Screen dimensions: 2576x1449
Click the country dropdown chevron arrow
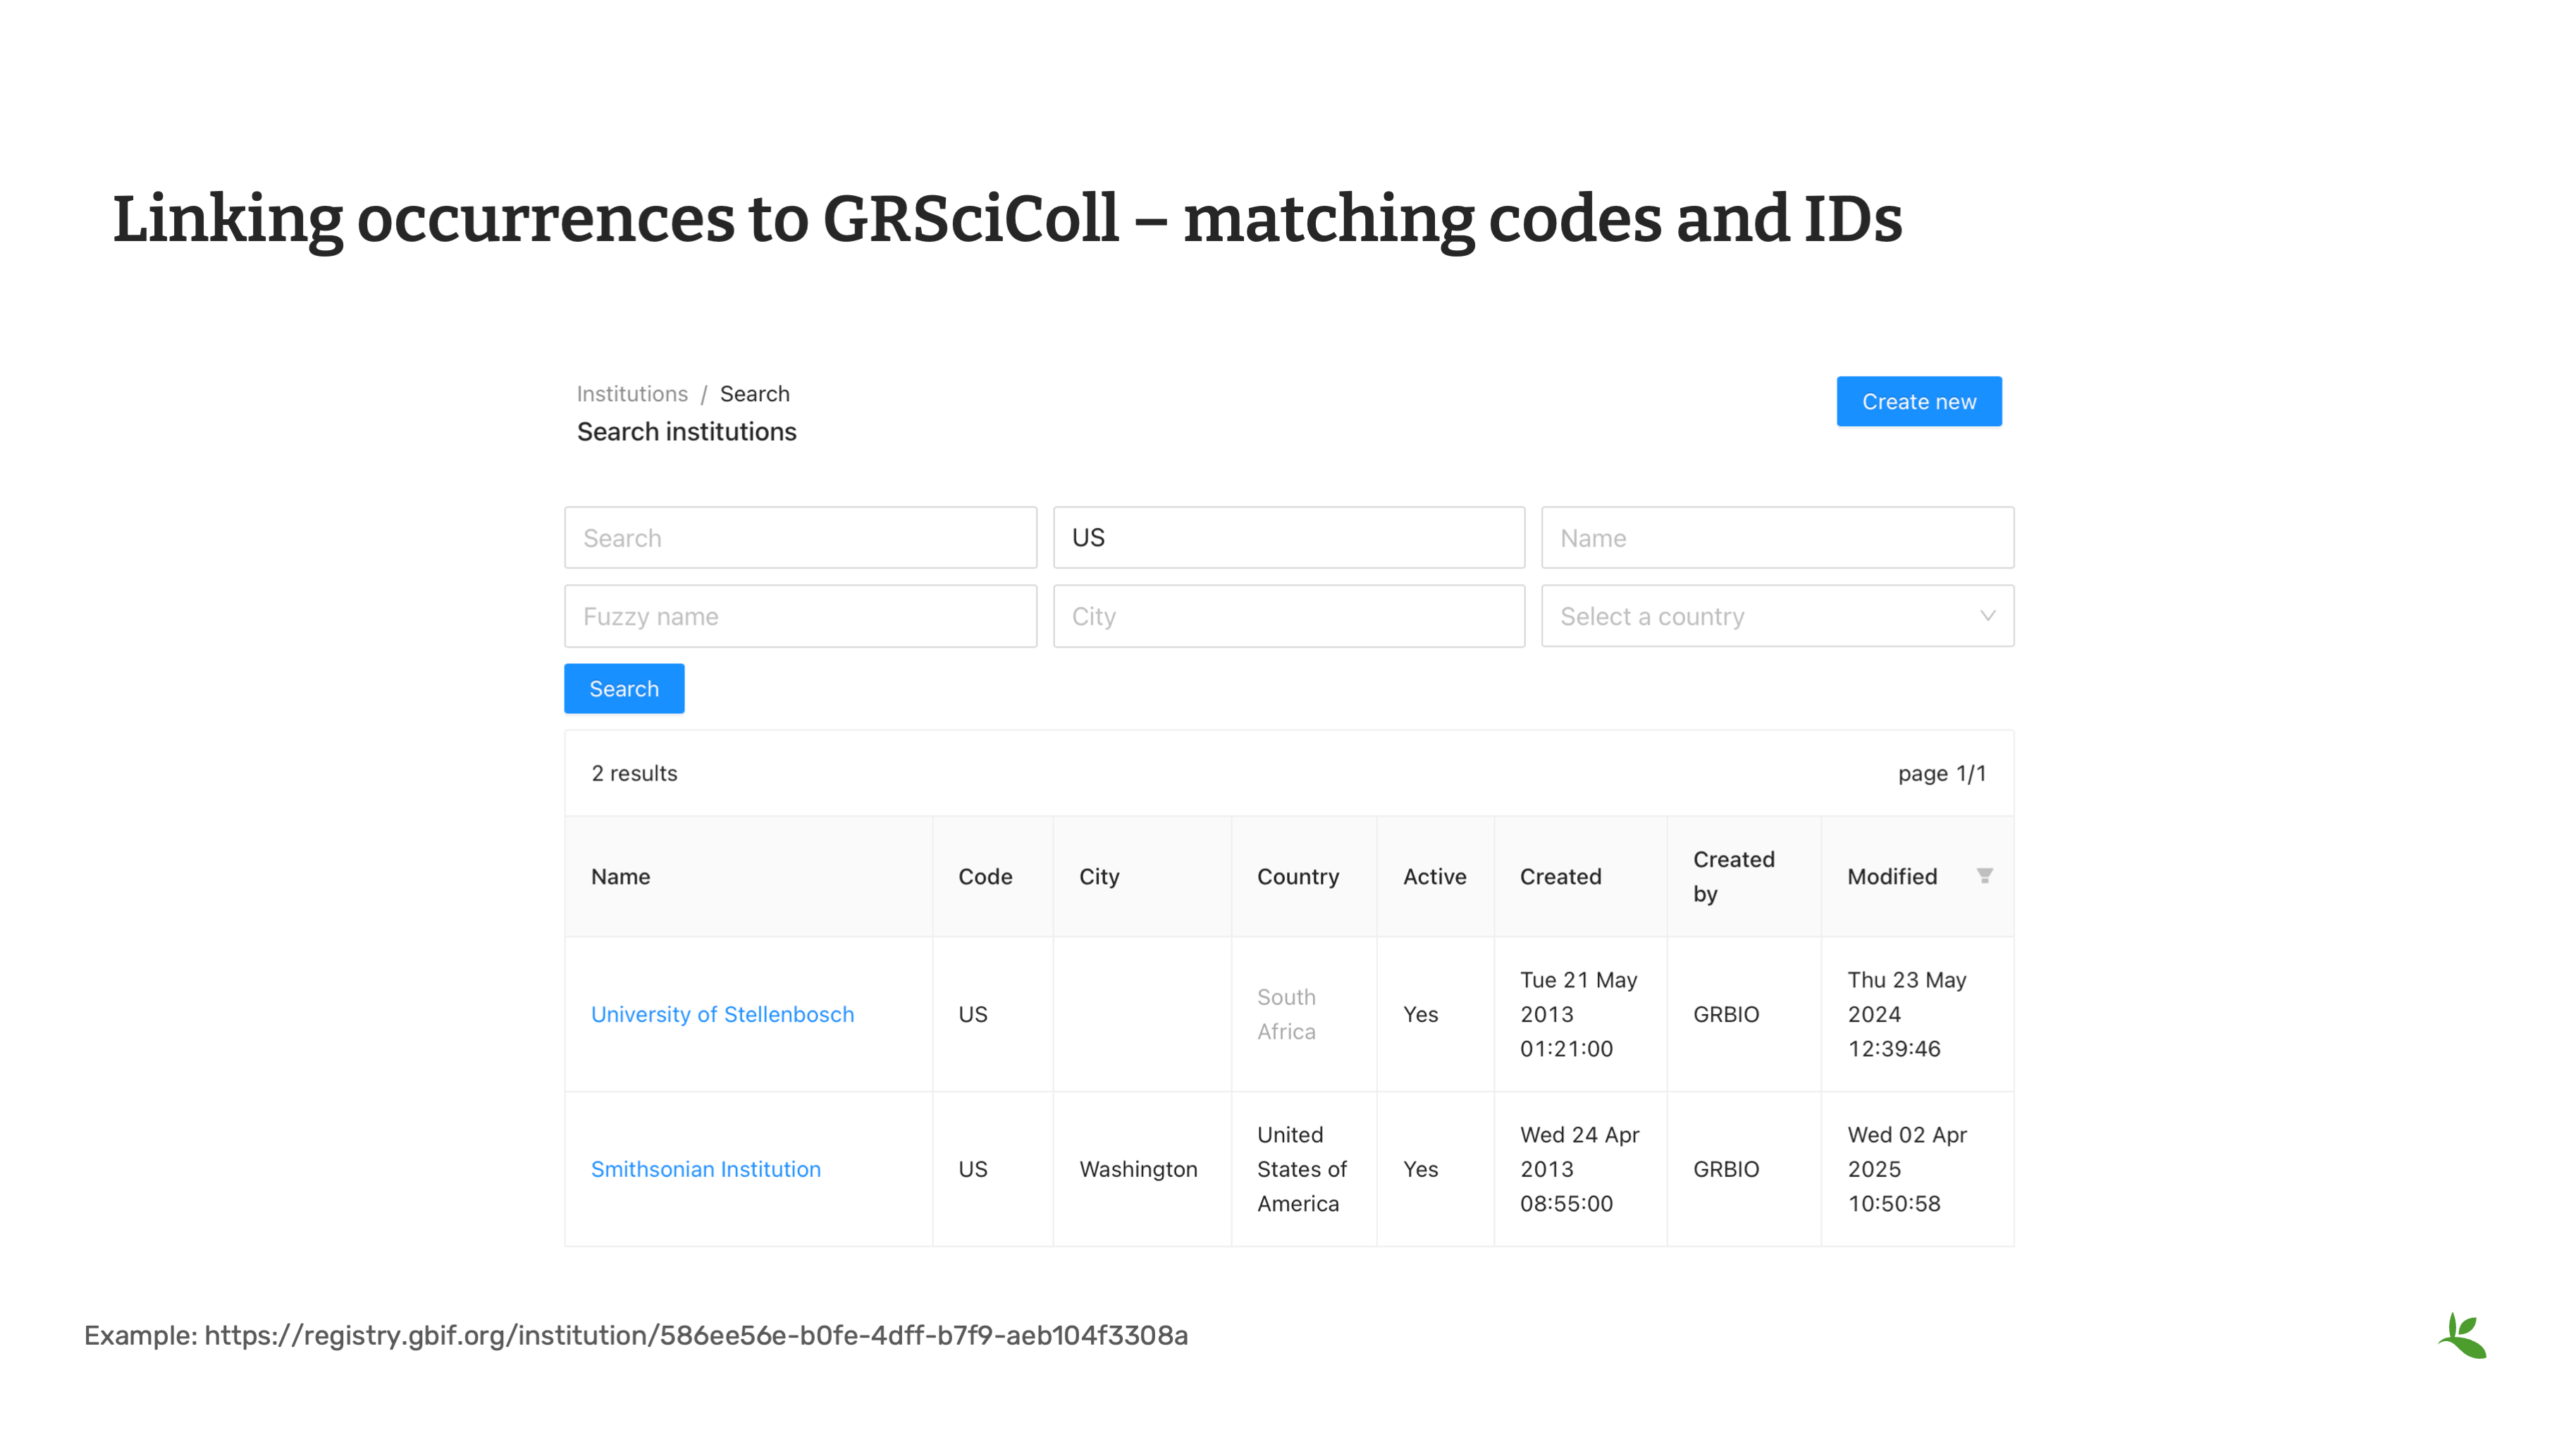click(x=1987, y=616)
